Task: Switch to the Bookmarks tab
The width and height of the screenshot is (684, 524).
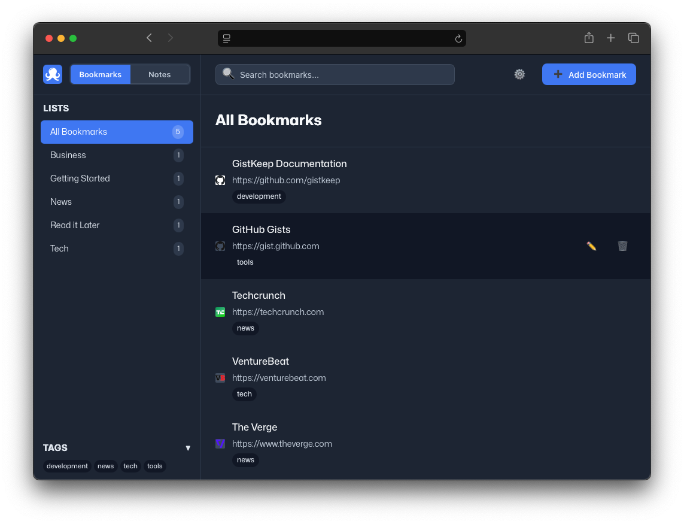Action: 100,74
